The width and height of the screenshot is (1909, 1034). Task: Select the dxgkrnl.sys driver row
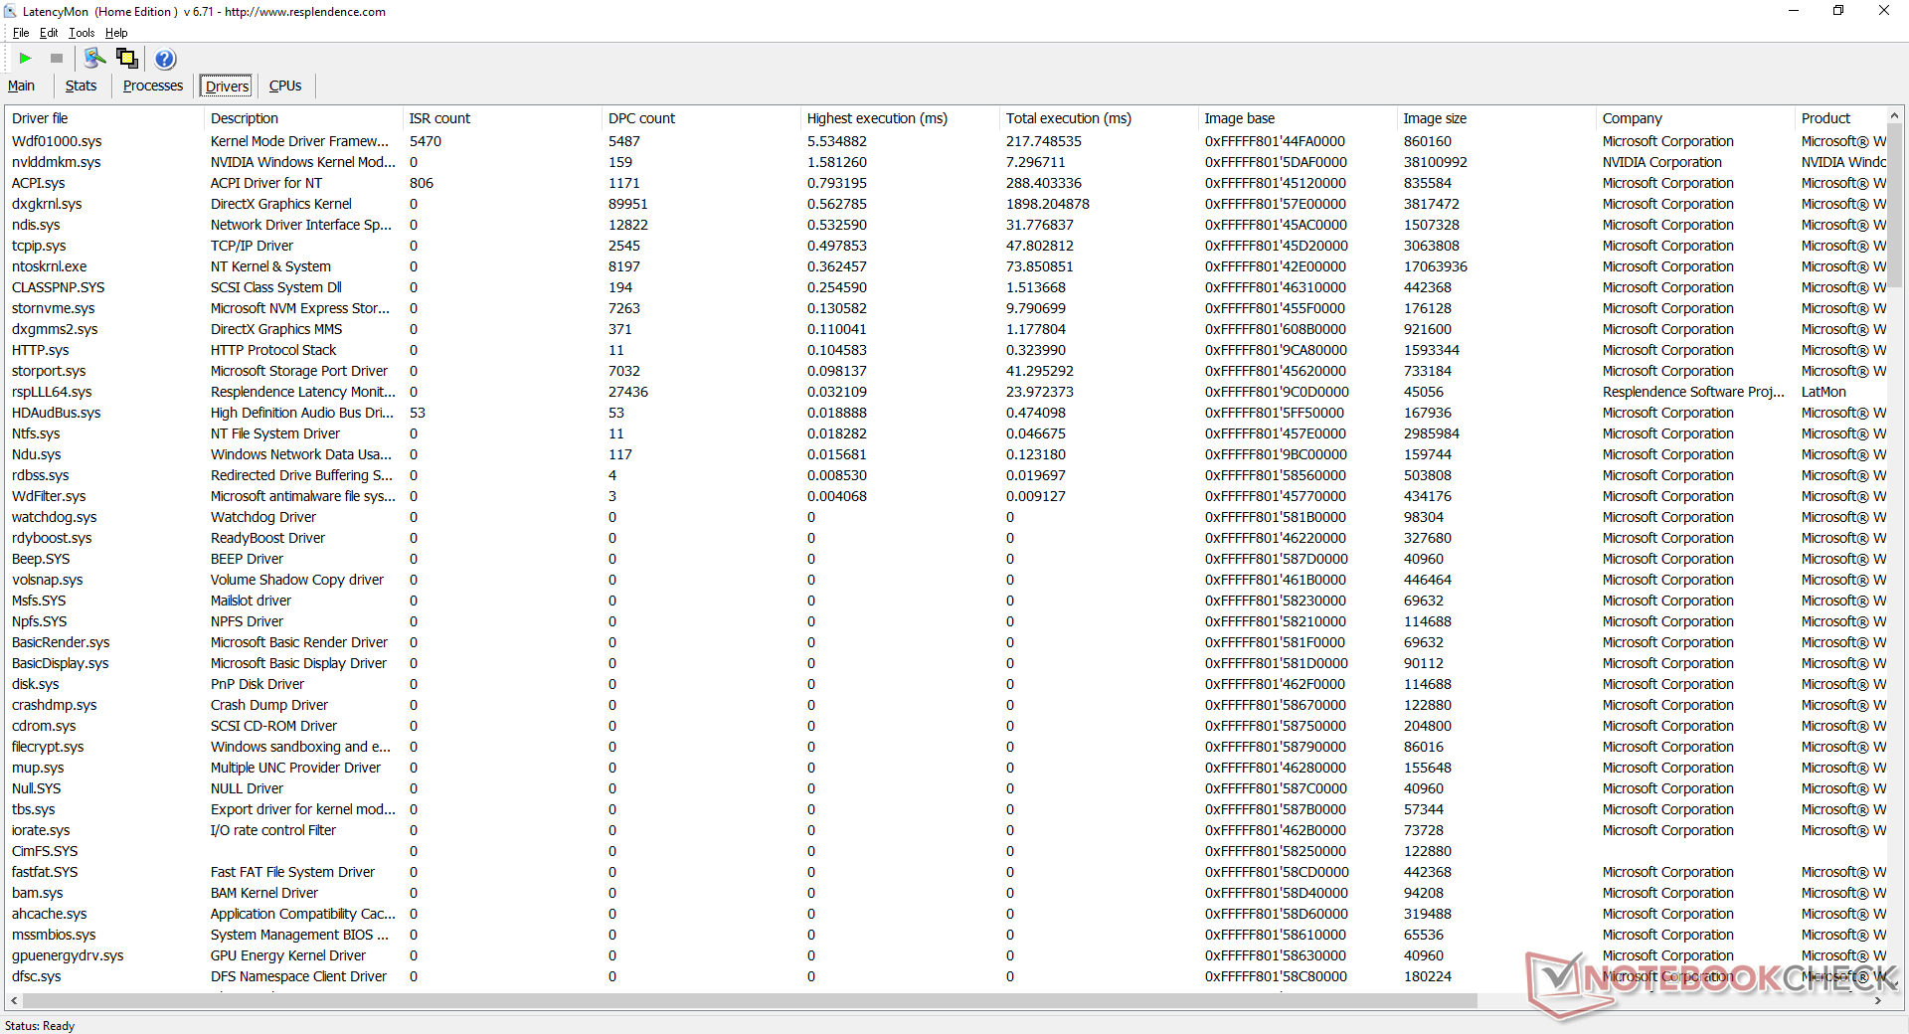[946, 204]
